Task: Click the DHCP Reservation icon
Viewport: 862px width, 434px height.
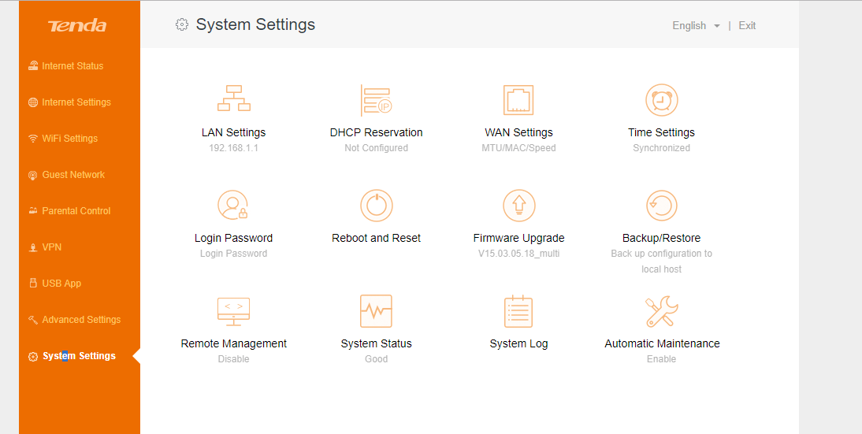Action: tap(376, 101)
